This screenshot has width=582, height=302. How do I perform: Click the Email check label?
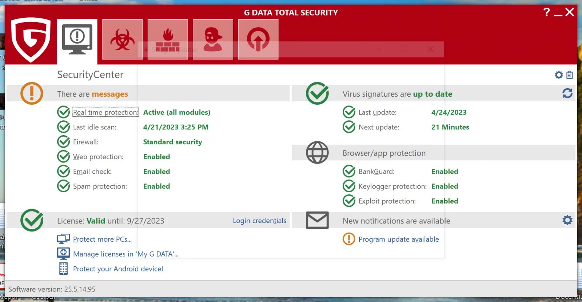(x=92, y=172)
